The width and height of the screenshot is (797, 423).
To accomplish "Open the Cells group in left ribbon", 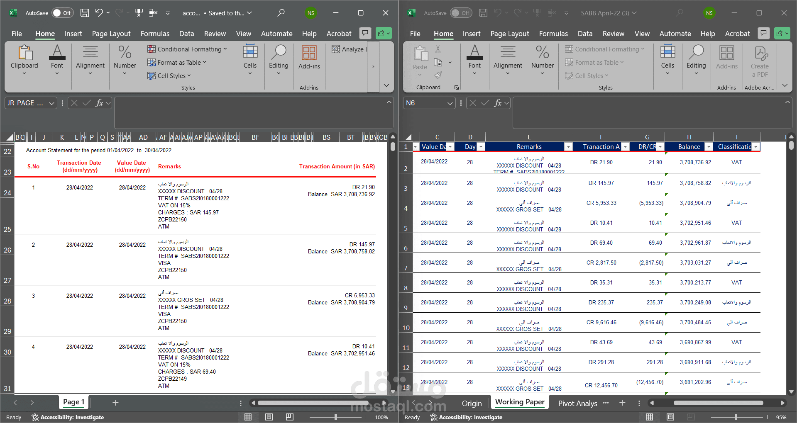I will (250, 60).
